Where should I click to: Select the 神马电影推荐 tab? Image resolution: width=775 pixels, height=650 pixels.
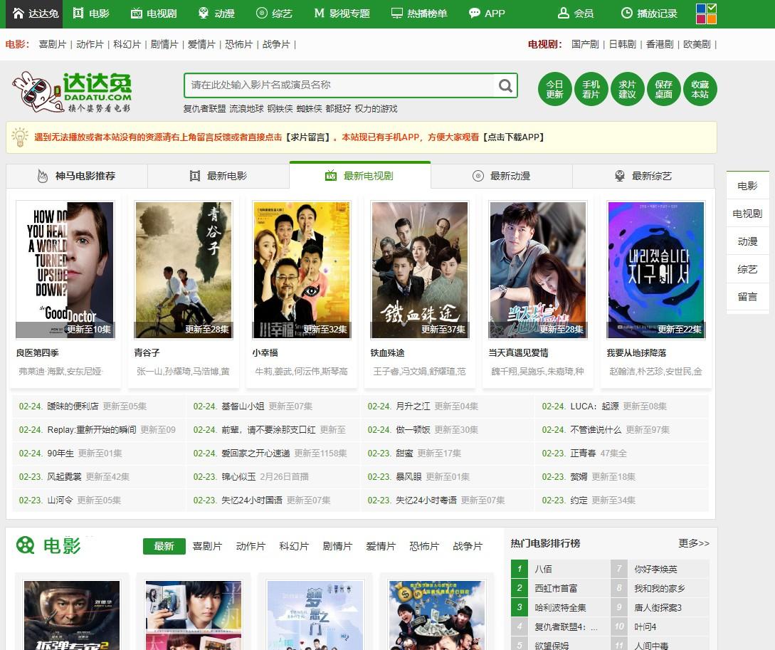77,176
